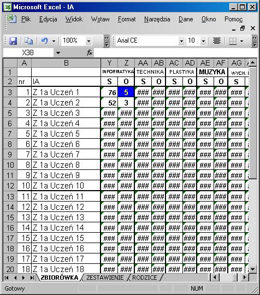The width and height of the screenshot is (260, 295).
Task: Open the Edycja menu
Action: [48, 19]
